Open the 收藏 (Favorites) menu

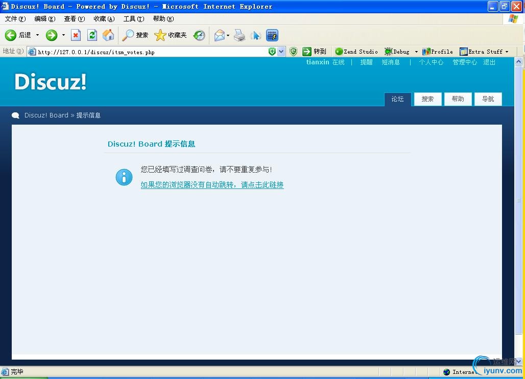[104, 19]
